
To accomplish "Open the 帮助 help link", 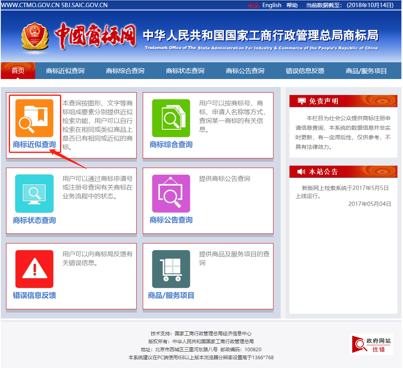I will pos(292,5).
